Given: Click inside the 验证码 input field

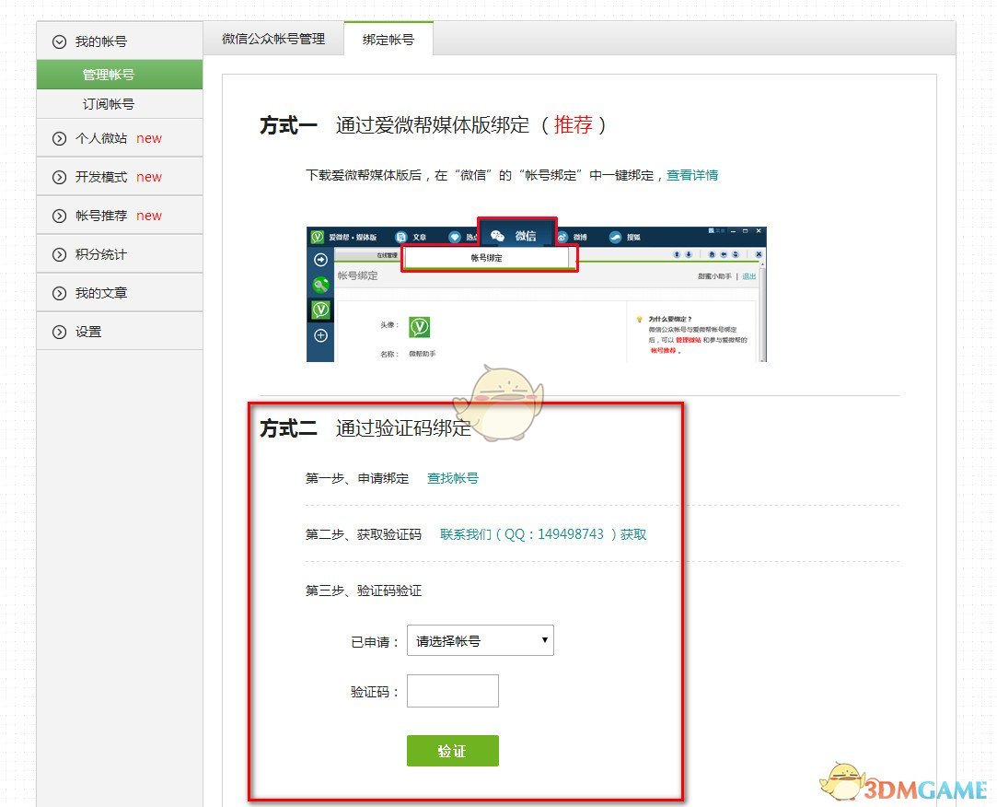Looking at the screenshot, I should point(452,690).
